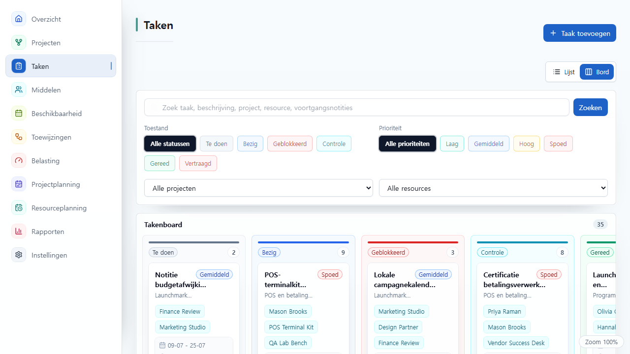Click the Projectplanning calendar icon
Viewport: 630px width, 354px height.
(x=19, y=184)
